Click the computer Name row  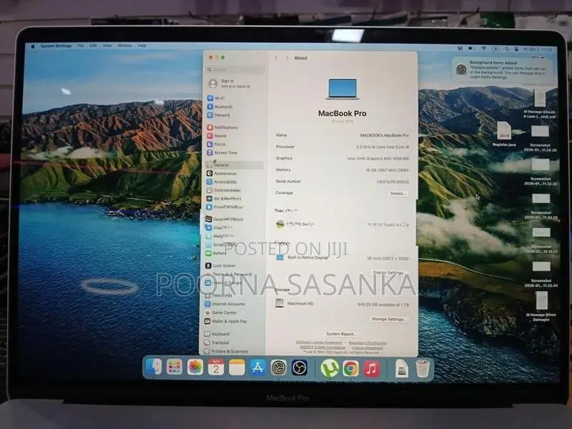click(342, 135)
